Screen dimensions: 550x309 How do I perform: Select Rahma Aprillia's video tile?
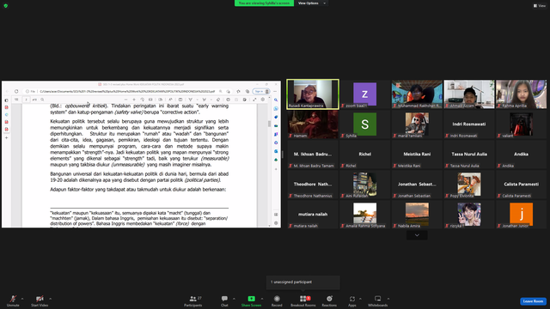click(521, 94)
